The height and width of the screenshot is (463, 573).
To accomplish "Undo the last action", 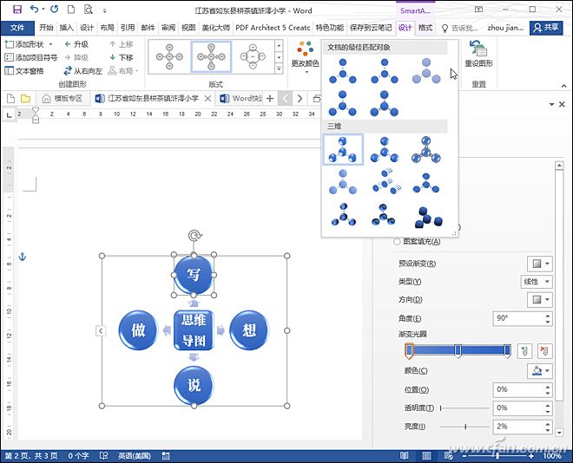I will point(34,10).
